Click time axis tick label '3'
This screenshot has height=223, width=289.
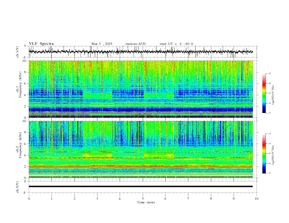coord(97,199)
